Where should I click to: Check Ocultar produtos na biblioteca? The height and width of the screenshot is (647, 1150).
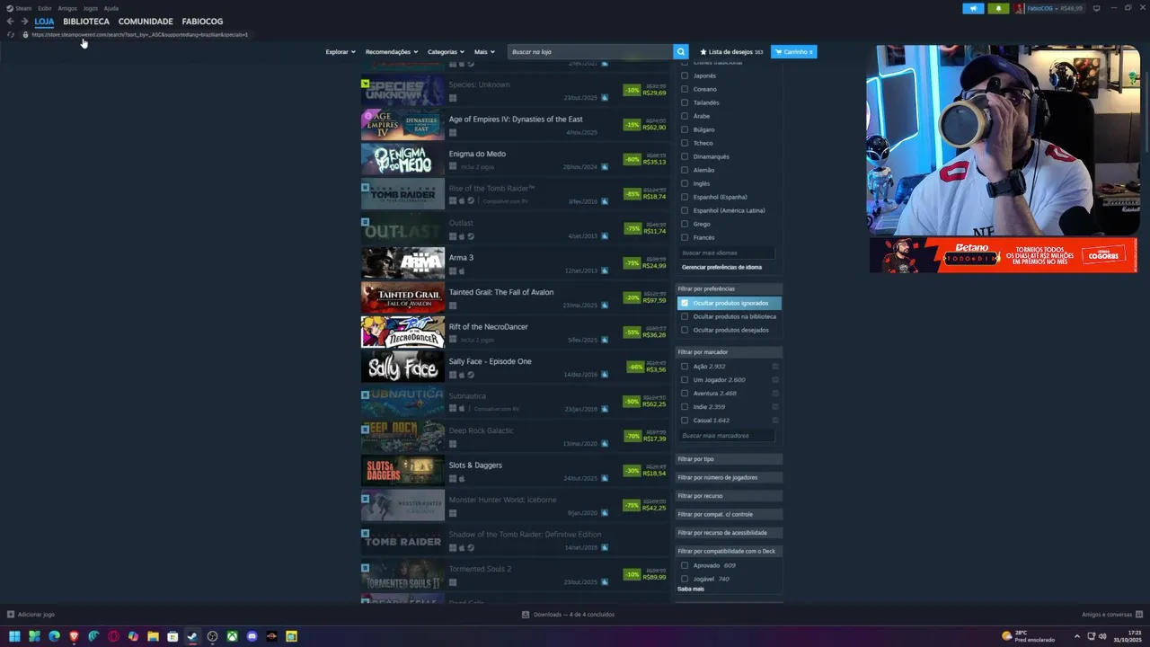click(685, 316)
